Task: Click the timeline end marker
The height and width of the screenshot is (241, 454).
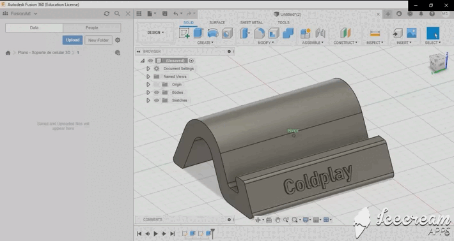Action: (213, 233)
